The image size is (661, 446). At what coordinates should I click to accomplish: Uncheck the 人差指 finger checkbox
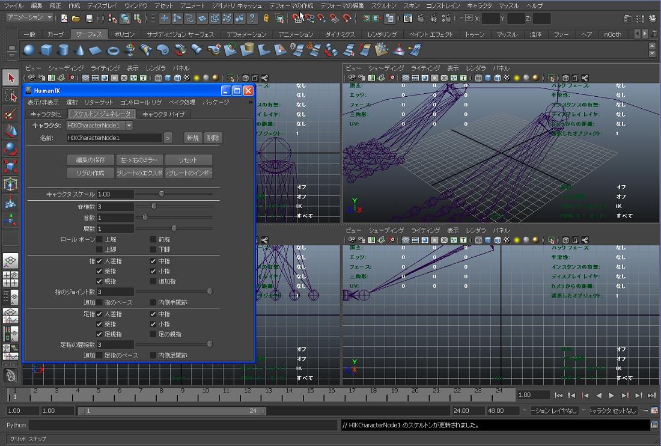coord(100,261)
